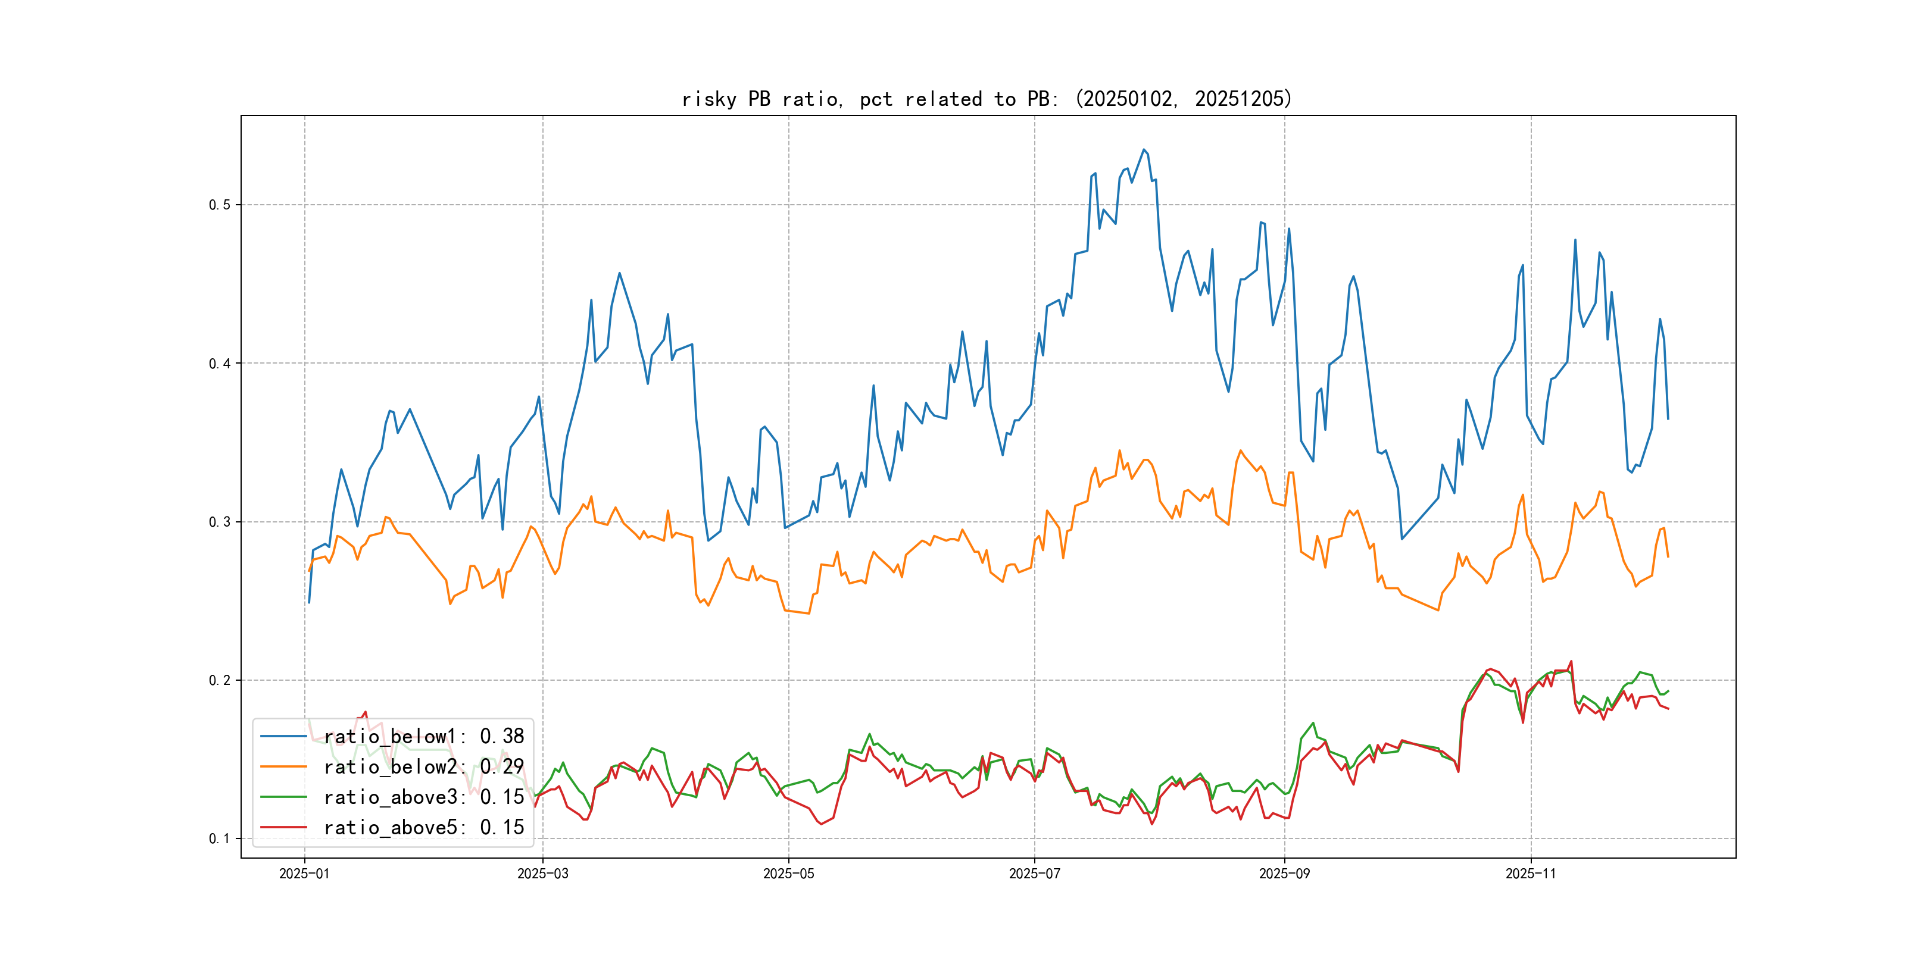Click the green ratio_above3 legend line

coord(283,797)
